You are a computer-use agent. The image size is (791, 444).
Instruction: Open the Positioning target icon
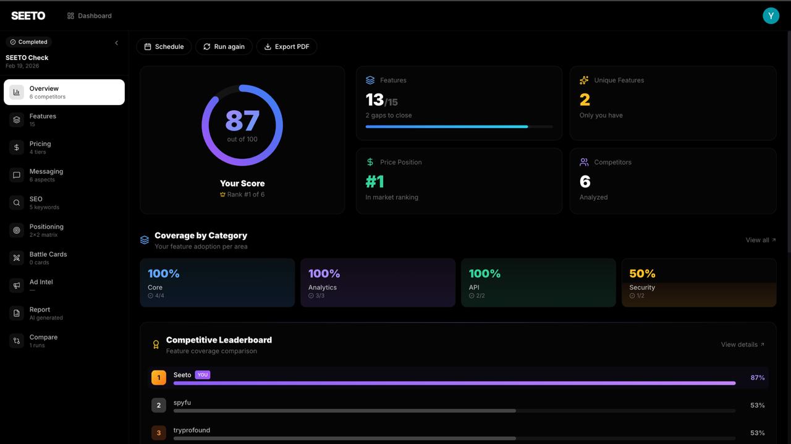(x=17, y=231)
